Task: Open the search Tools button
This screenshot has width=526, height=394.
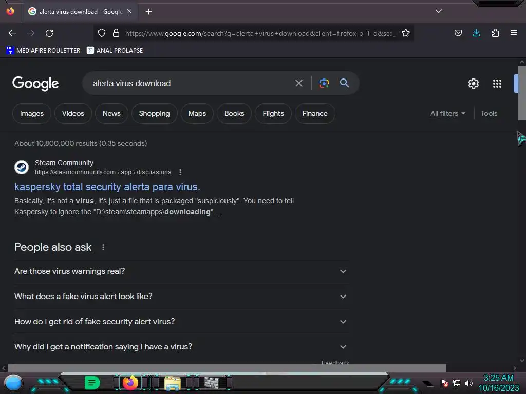Action: pyautogui.click(x=489, y=113)
